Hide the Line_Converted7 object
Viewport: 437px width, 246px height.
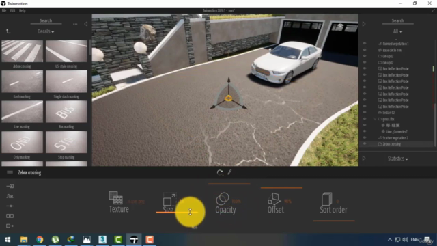[x=365, y=131]
